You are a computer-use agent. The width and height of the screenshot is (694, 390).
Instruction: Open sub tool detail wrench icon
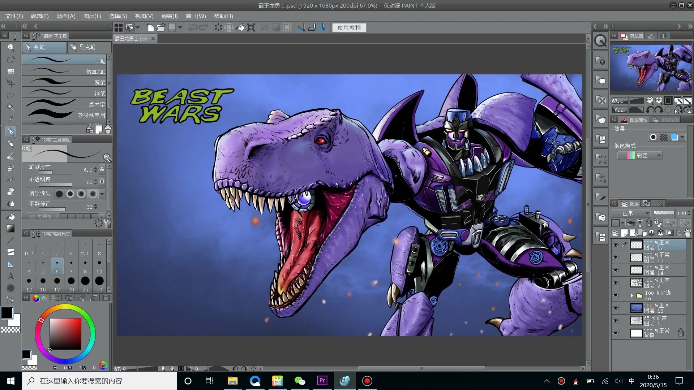(107, 158)
